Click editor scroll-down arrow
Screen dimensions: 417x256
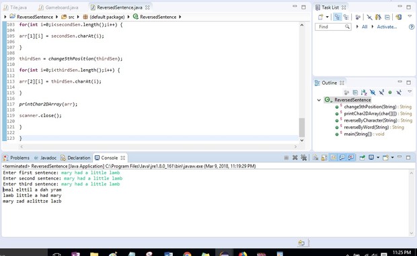click(x=302, y=140)
